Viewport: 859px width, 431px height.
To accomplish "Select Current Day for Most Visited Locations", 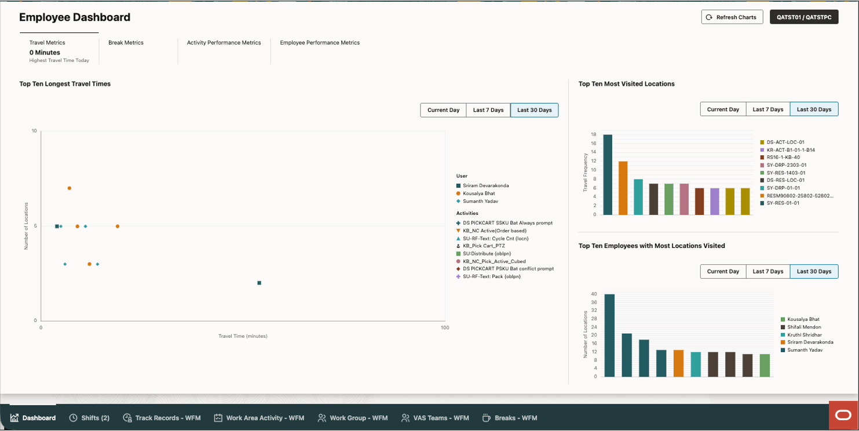I will (x=723, y=109).
